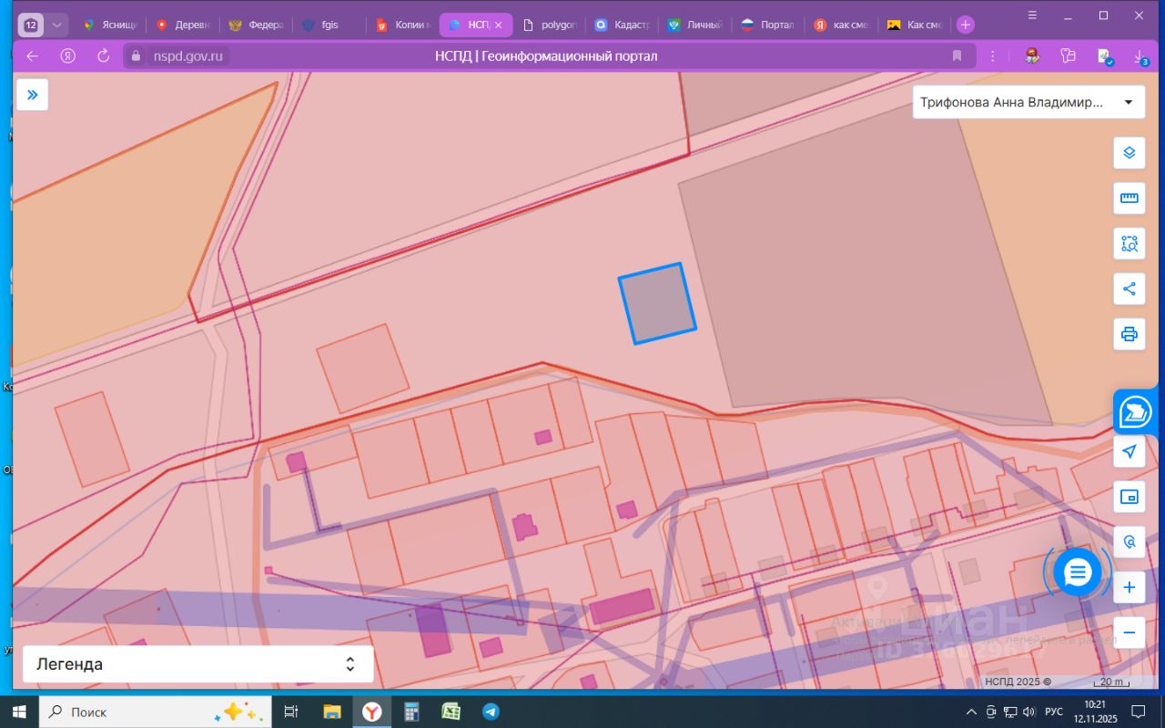Select the blue-outlined land parcel
The width and height of the screenshot is (1165, 728).
pos(657,304)
